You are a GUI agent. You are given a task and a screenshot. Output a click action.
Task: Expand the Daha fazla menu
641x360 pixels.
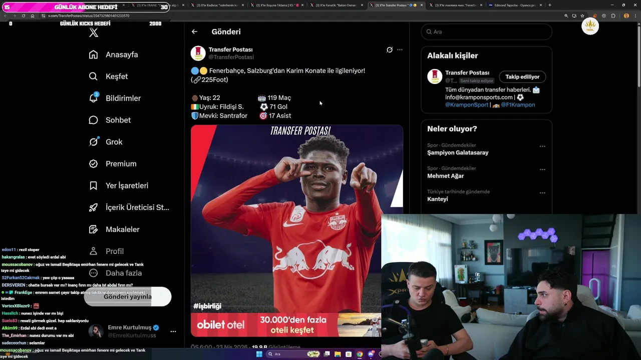[x=115, y=273]
